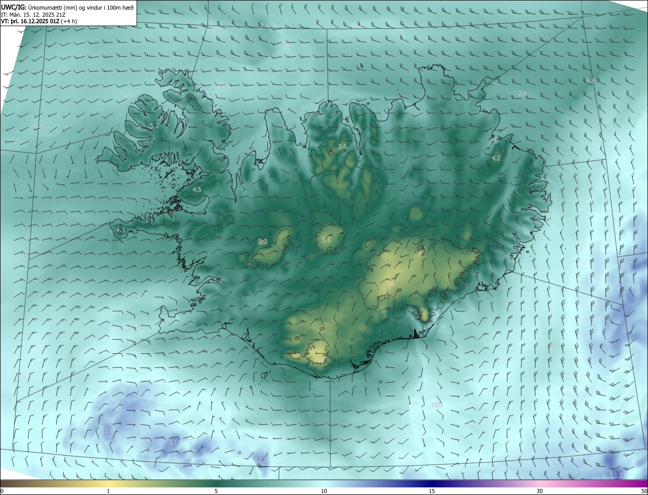This screenshot has height=495, width=648.
Task: Click the 15 tick on the color scale
Action: coord(432,491)
